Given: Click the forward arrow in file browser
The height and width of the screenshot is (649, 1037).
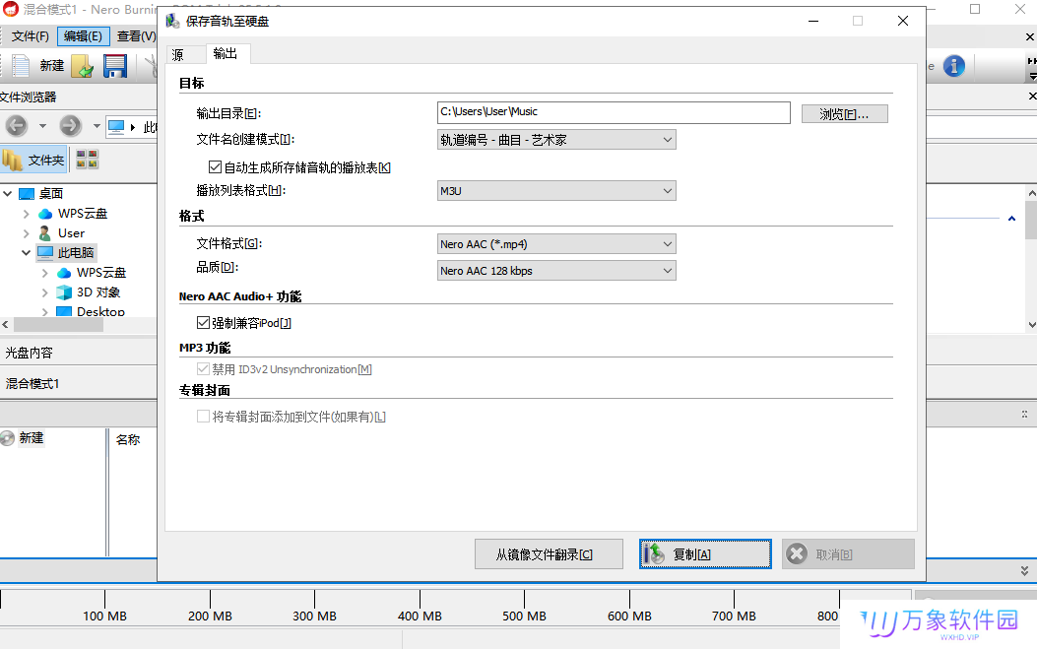Looking at the screenshot, I should [x=70, y=126].
